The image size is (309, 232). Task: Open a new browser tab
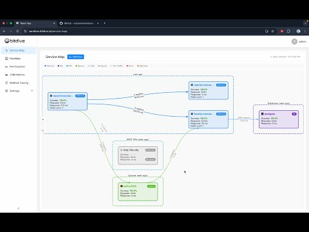click(104, 23)
